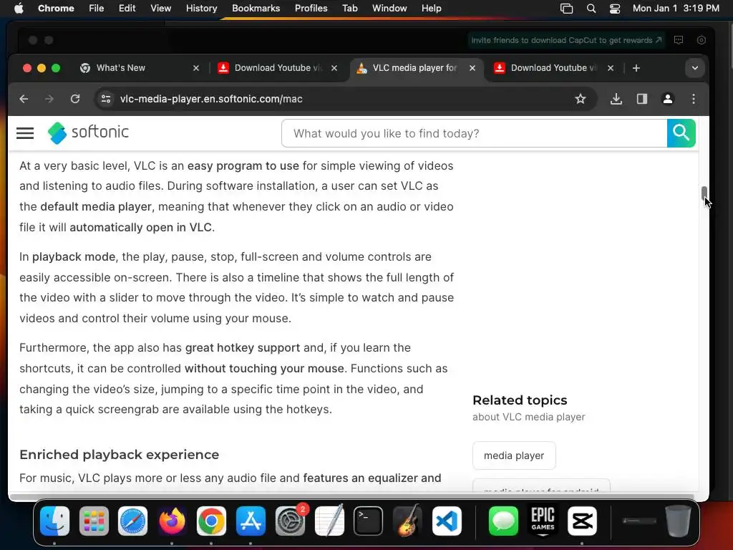Click the browser forward arrow
Screen dimensions: 733x550
click(49, 99)
